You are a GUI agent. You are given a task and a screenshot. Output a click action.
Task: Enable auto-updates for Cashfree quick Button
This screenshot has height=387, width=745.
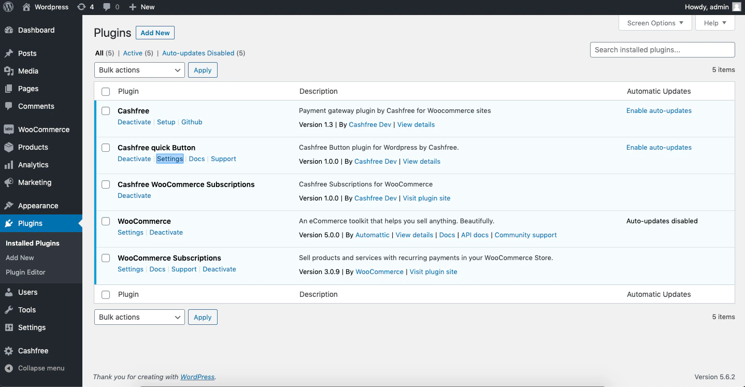pyautogui.click(x=659, y=148)
